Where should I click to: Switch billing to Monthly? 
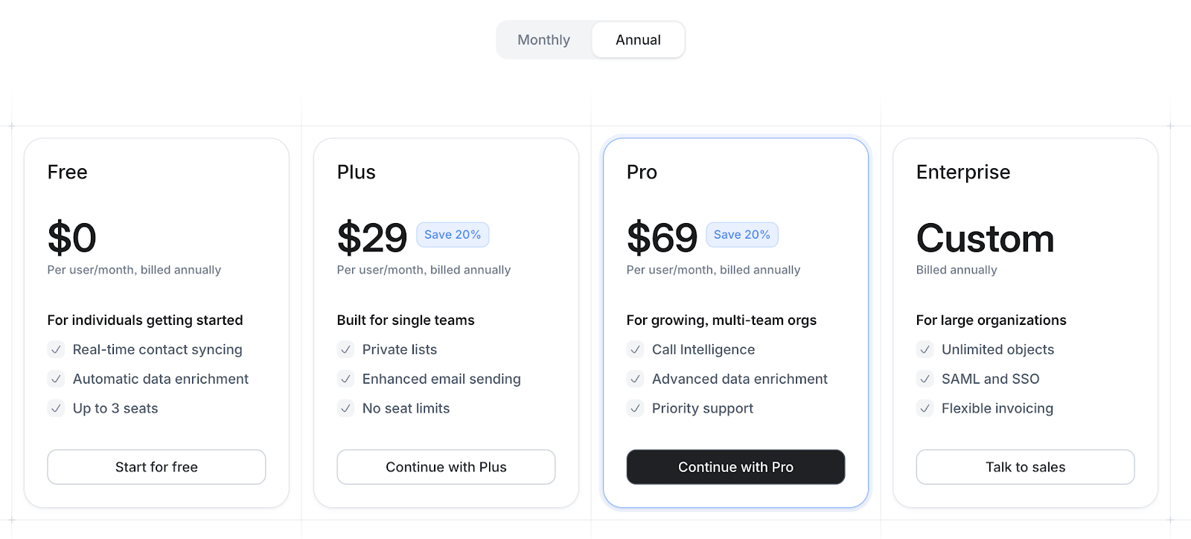point(543,39)
